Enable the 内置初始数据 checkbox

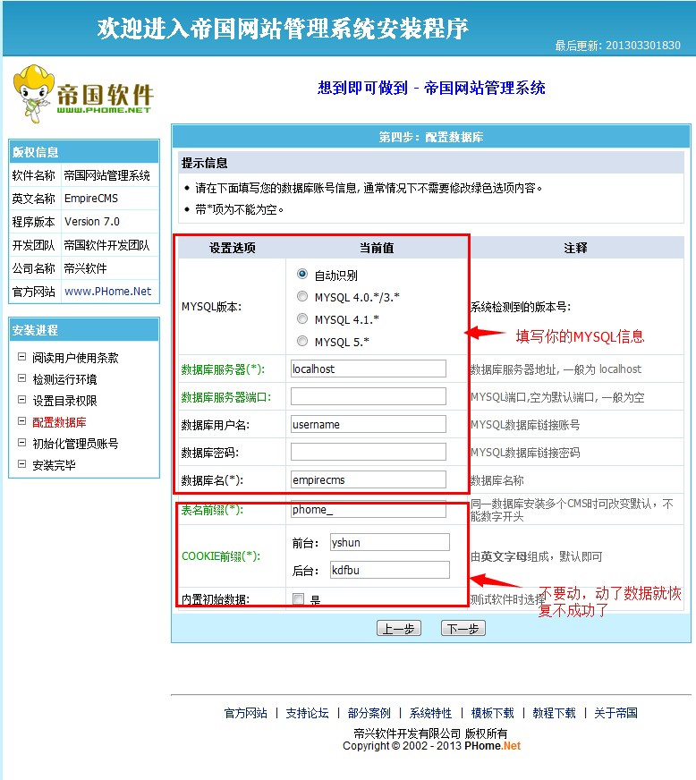(298, 599)
